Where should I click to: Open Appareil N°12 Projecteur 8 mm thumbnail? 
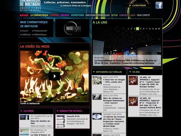[133, 101]
